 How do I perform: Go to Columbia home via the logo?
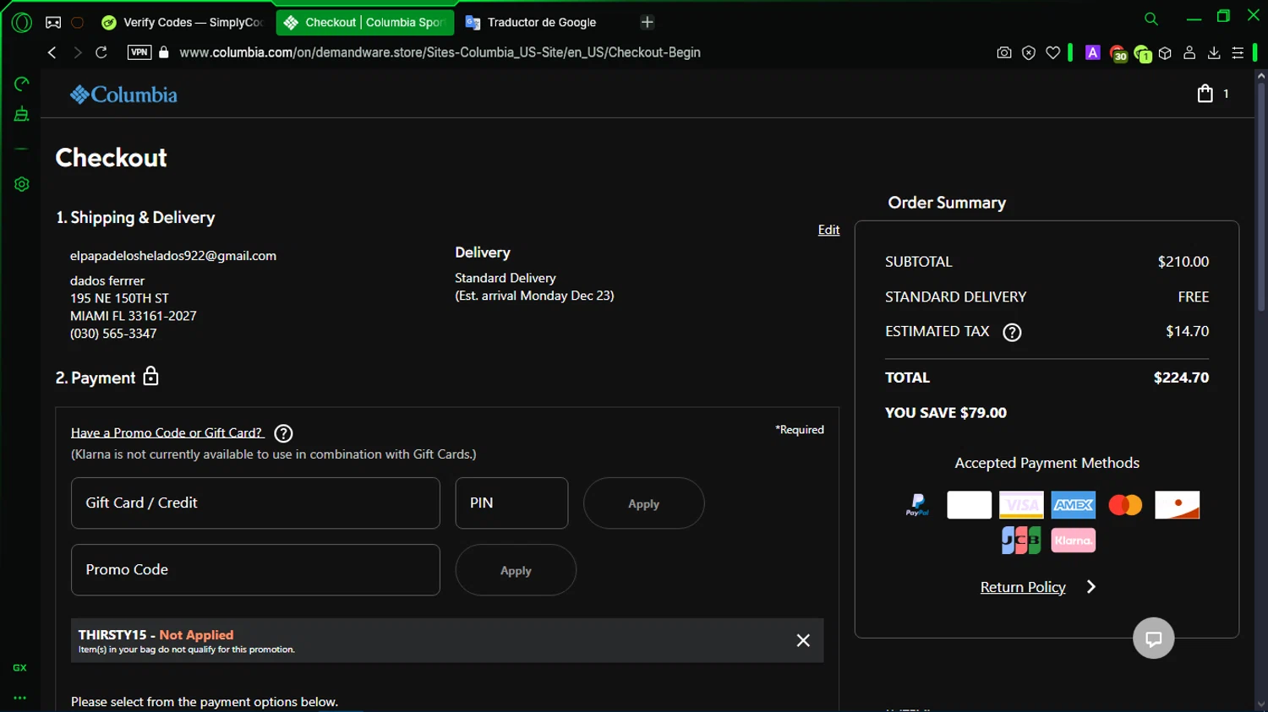click(123, 95)
